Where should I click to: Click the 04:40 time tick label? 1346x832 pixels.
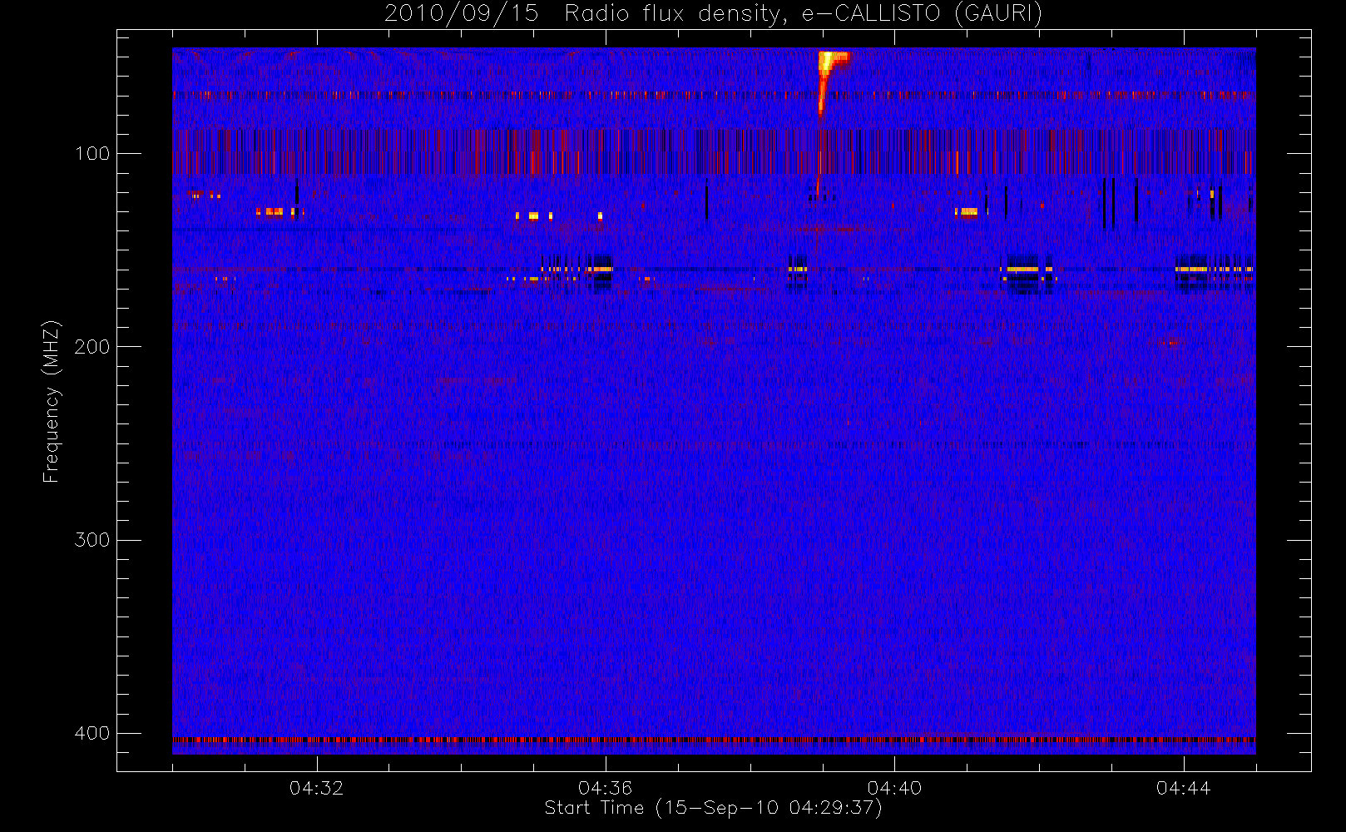(894, 788)
